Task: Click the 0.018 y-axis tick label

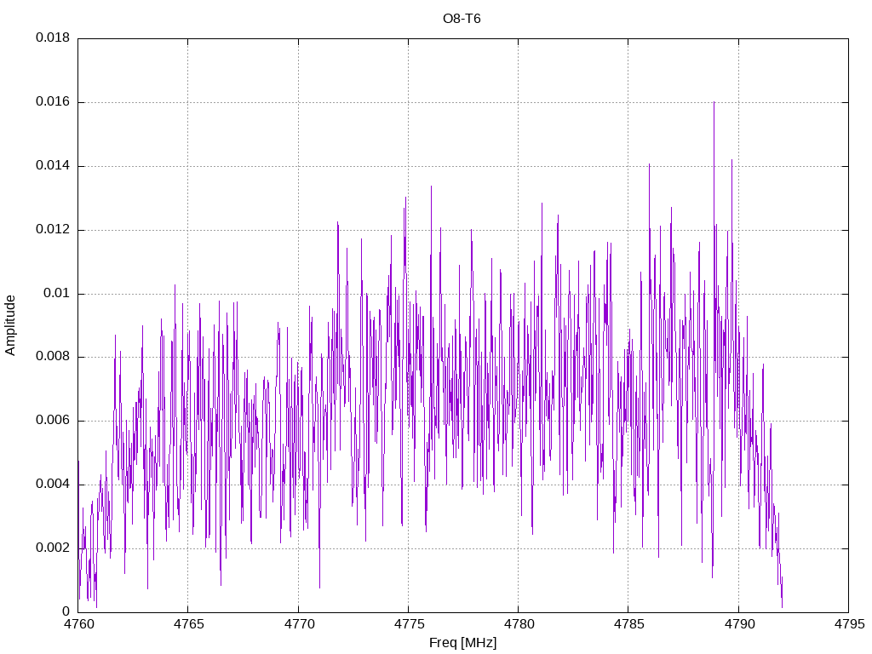Action: (x=53, y=37)
